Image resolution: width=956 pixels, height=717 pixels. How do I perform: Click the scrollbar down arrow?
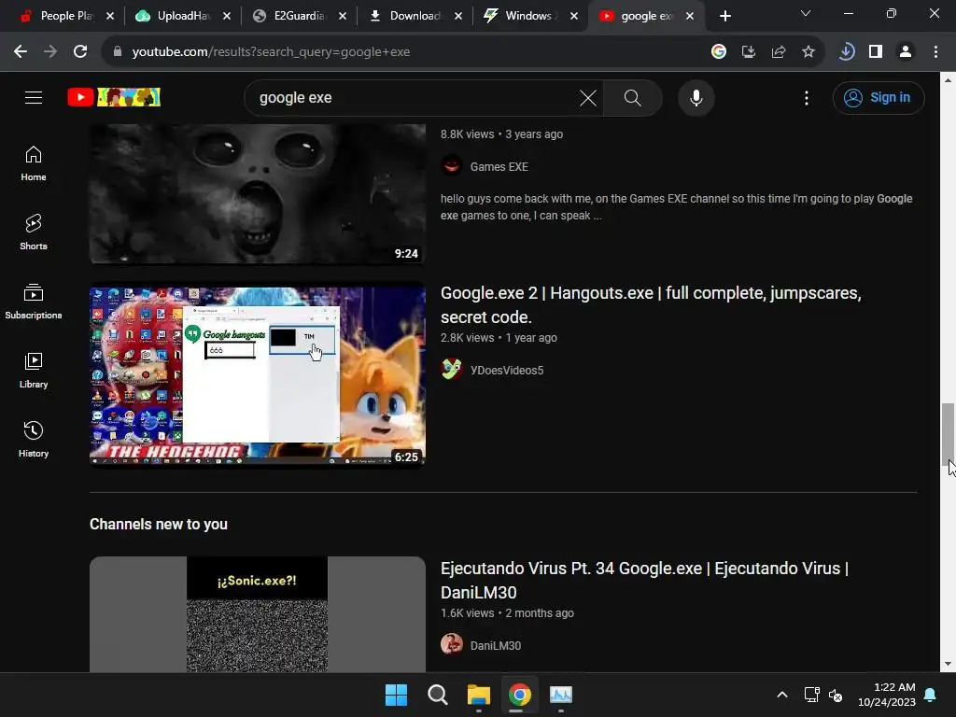948,664
